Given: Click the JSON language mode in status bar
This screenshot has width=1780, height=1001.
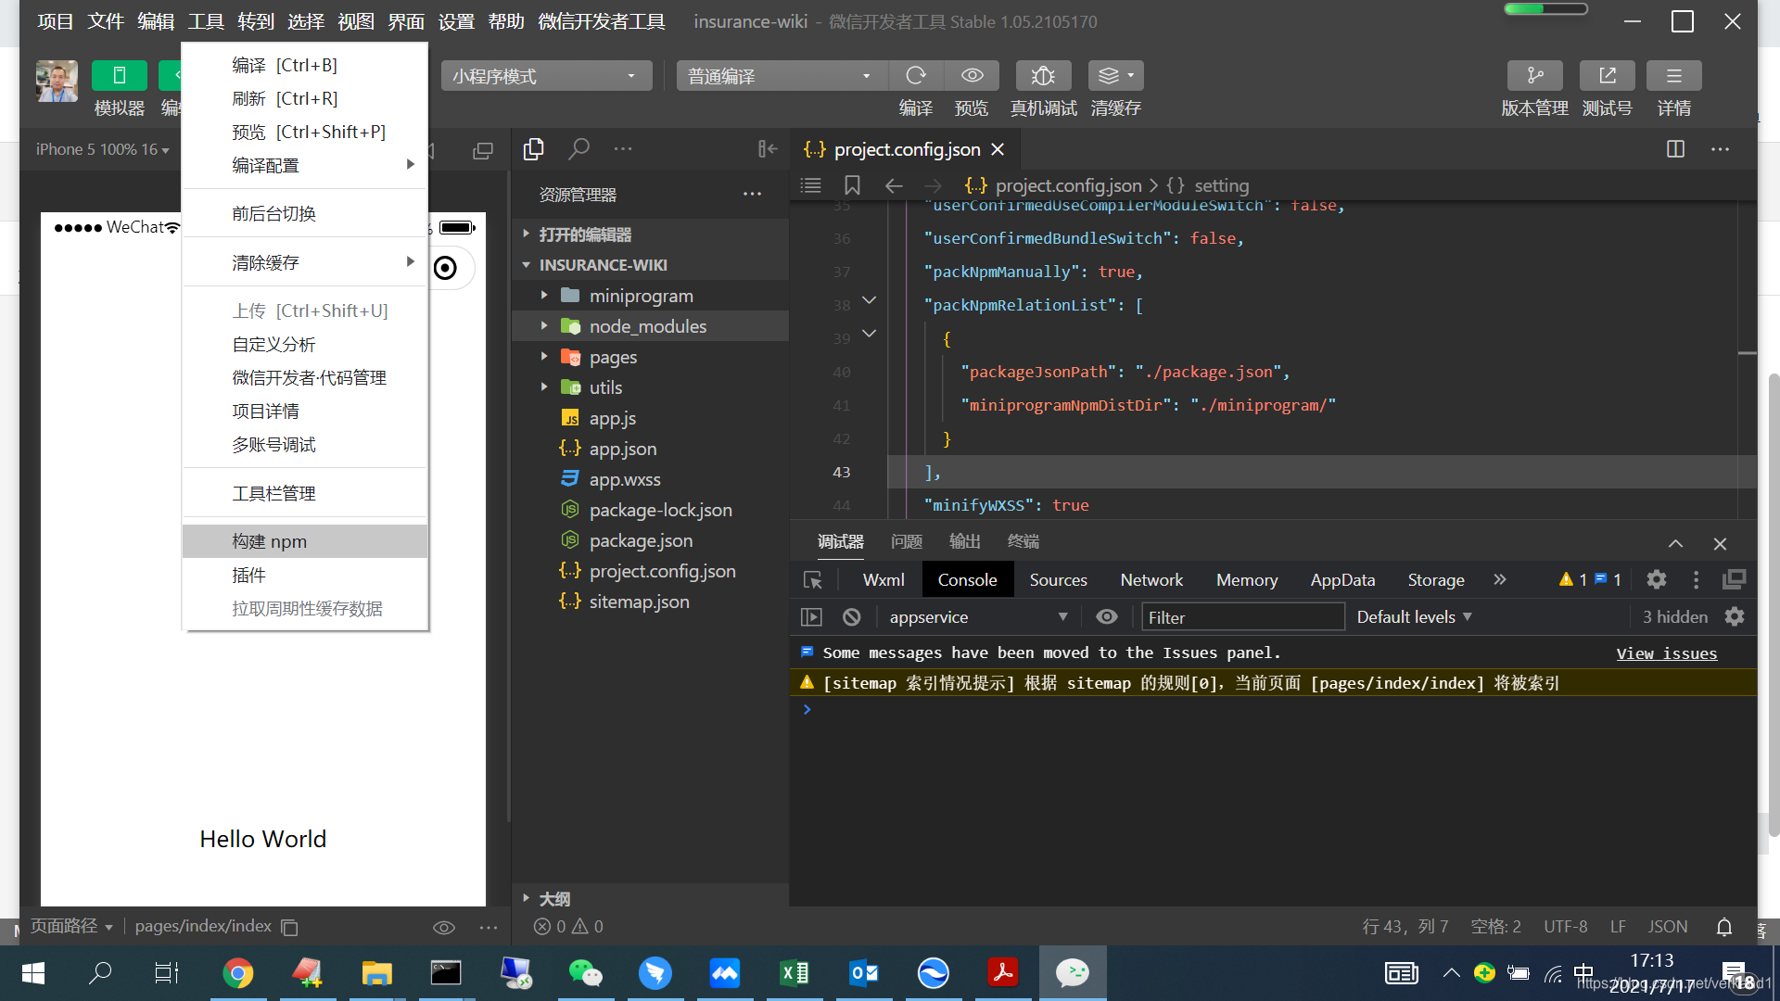Looking at the screenshot, I should pos(1667,927).
